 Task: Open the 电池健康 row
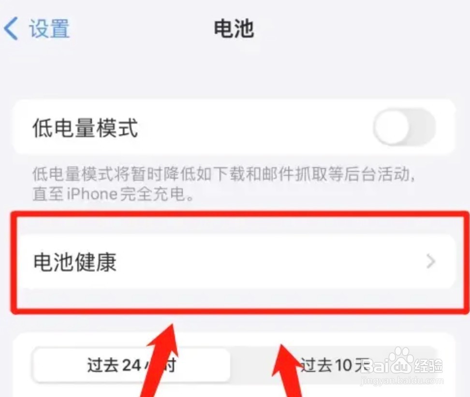(x=234, y=261)
